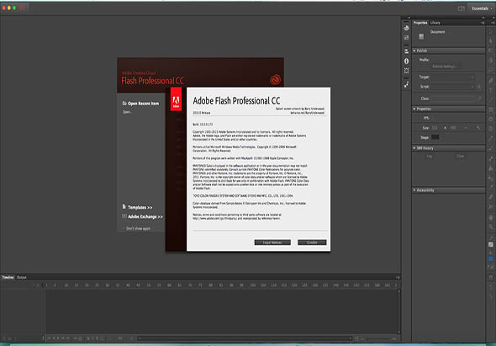Select the 3D Rotation tool
496x346 pixels.
491,61
